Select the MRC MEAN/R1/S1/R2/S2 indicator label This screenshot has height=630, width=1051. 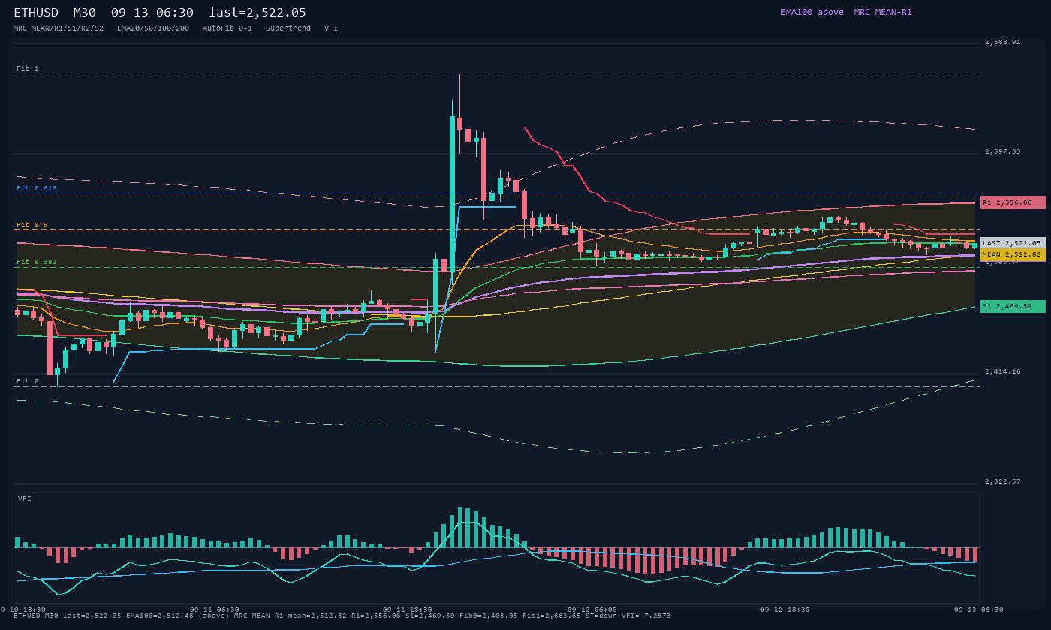pos(59,28)
